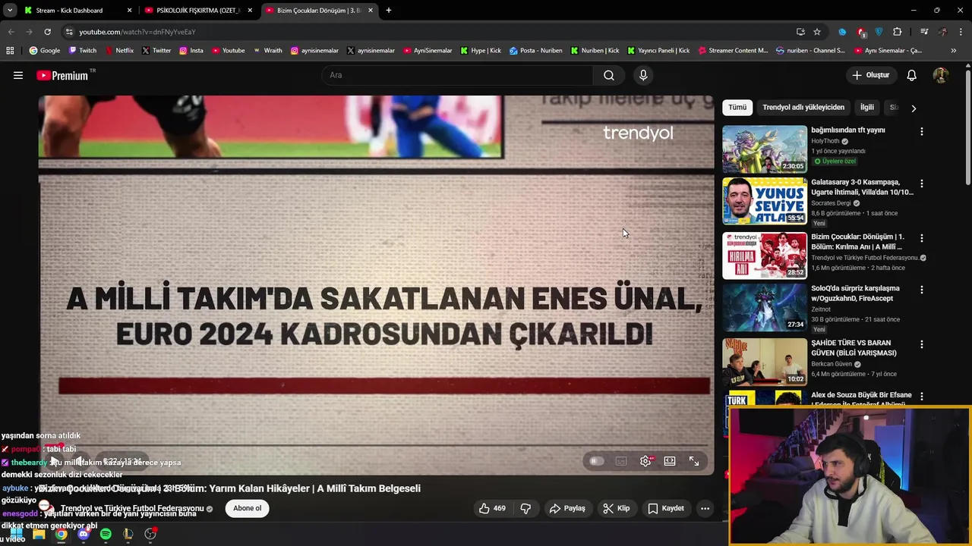Open the Posta - Nuriben bookmark
Screen dimensions: 972x546
tap(536, 51)
